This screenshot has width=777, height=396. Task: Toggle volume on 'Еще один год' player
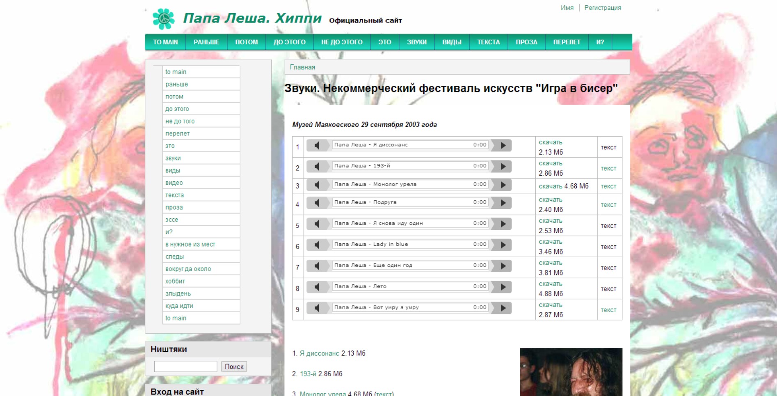[x=317, y=266]
